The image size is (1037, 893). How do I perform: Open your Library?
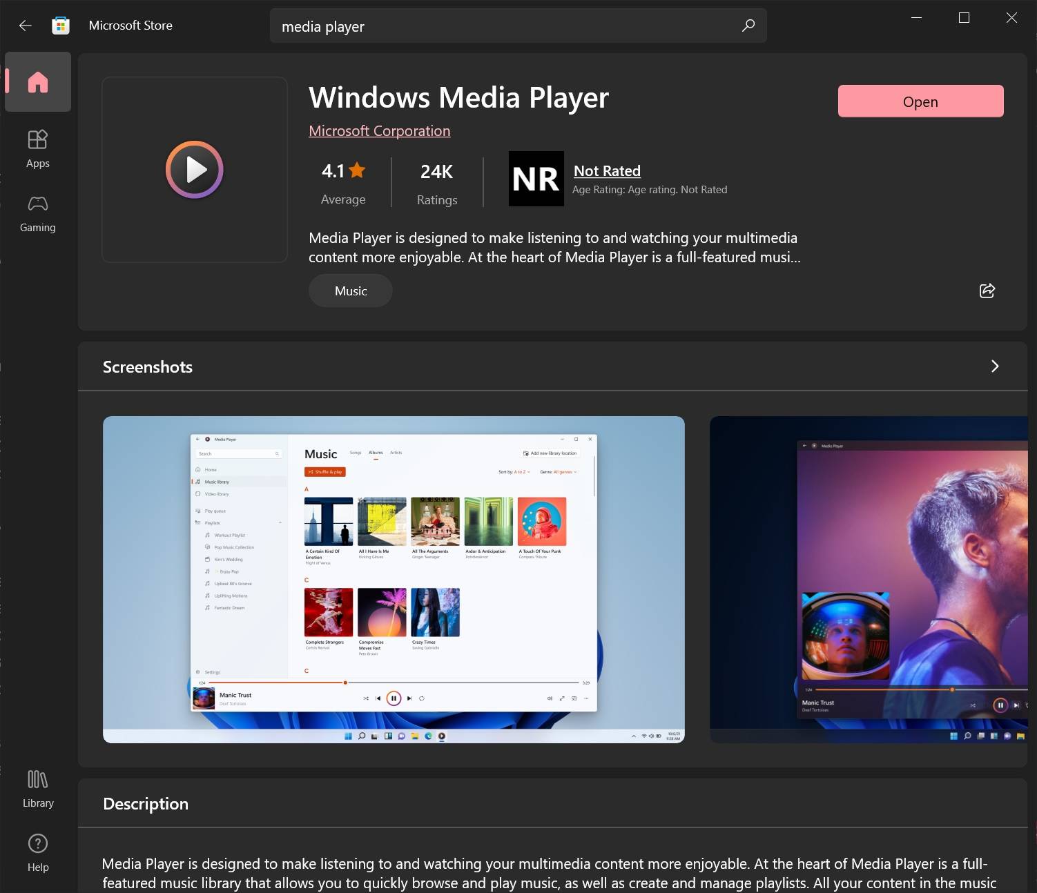point(38,787)
